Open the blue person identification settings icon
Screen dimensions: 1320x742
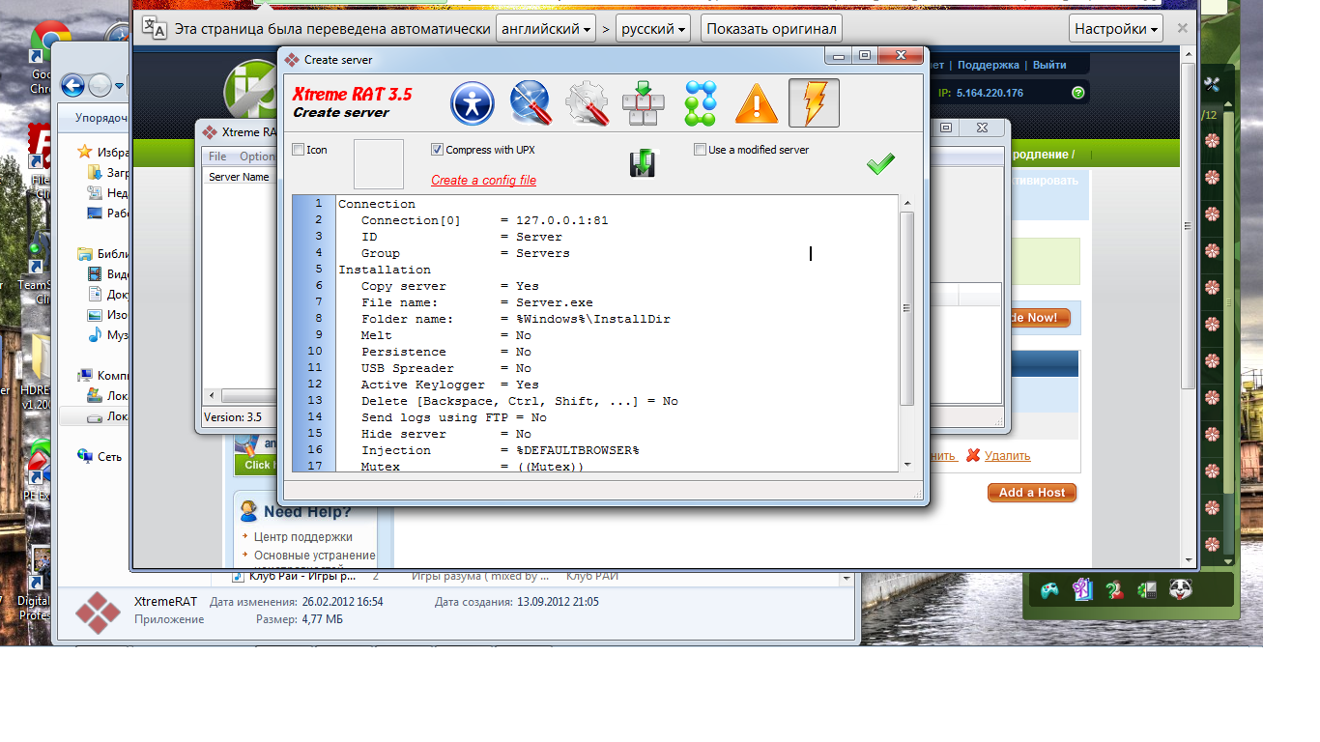pyautogui.click(x=473, y=103)
